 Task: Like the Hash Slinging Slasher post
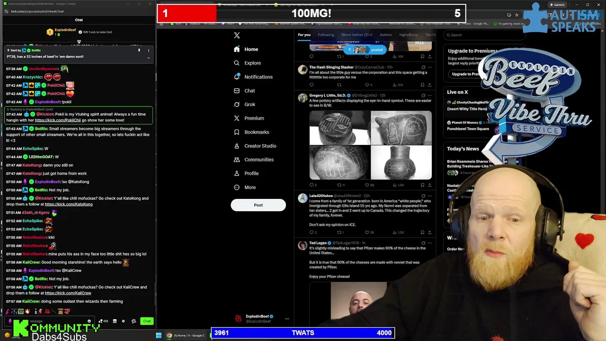(367, 85)
